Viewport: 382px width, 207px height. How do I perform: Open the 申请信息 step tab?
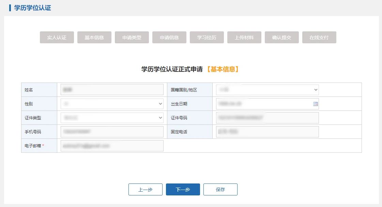pos(169,38)
